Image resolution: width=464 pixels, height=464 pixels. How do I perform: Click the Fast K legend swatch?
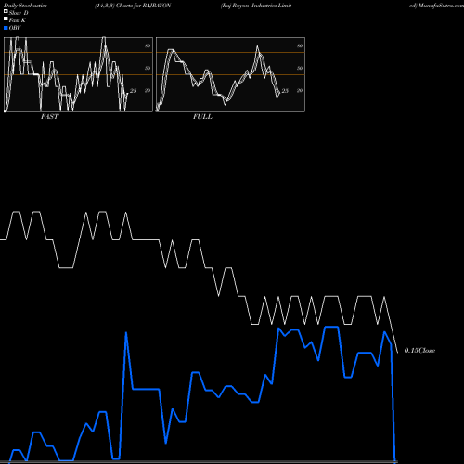(x=6, y=19)
